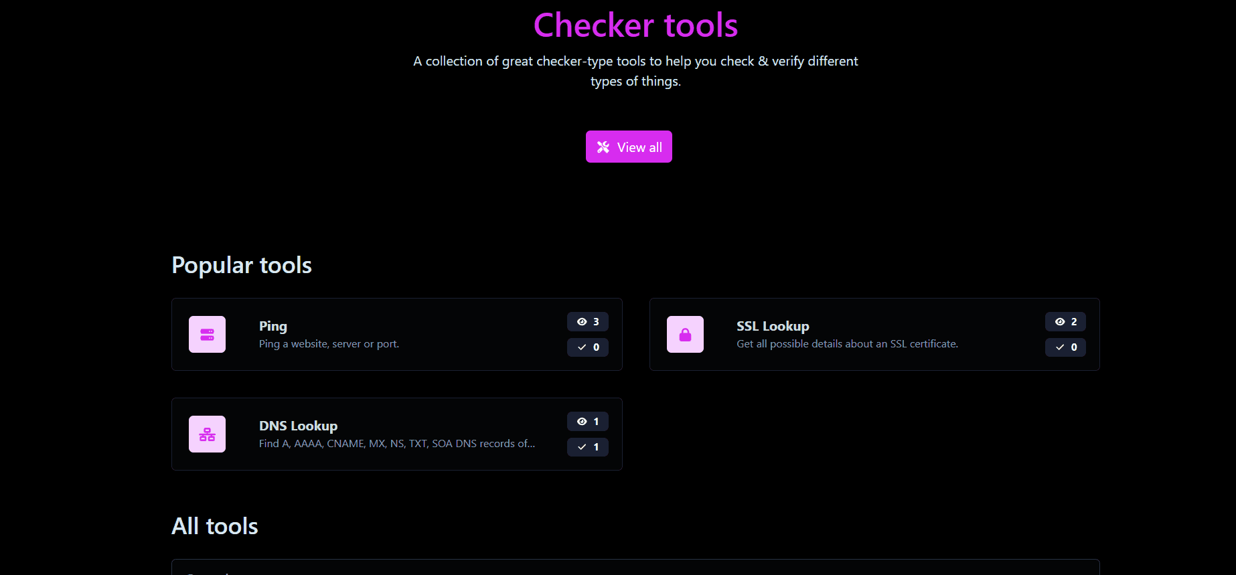Open the Ping tool title link
This screenshot has width=1236, height=575.
point(273,326)
